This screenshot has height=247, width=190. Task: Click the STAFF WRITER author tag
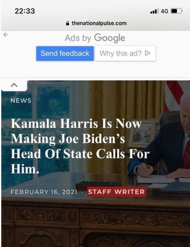(116, 192)
